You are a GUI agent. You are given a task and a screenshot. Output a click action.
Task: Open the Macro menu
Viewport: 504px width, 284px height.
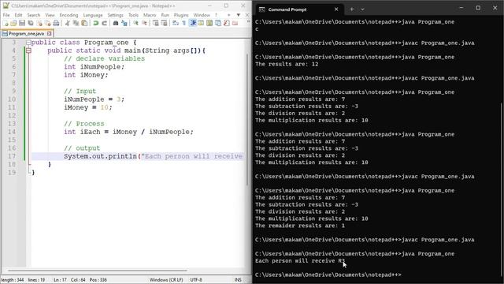(150, 15)
